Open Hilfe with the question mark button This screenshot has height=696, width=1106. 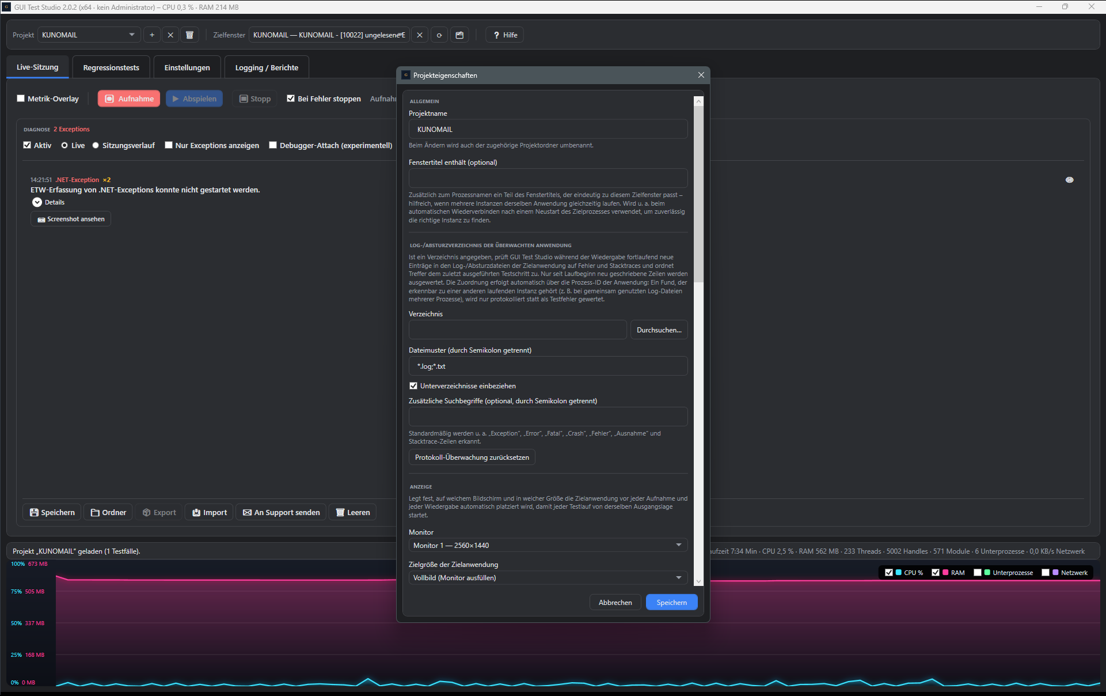click(505, 35)
